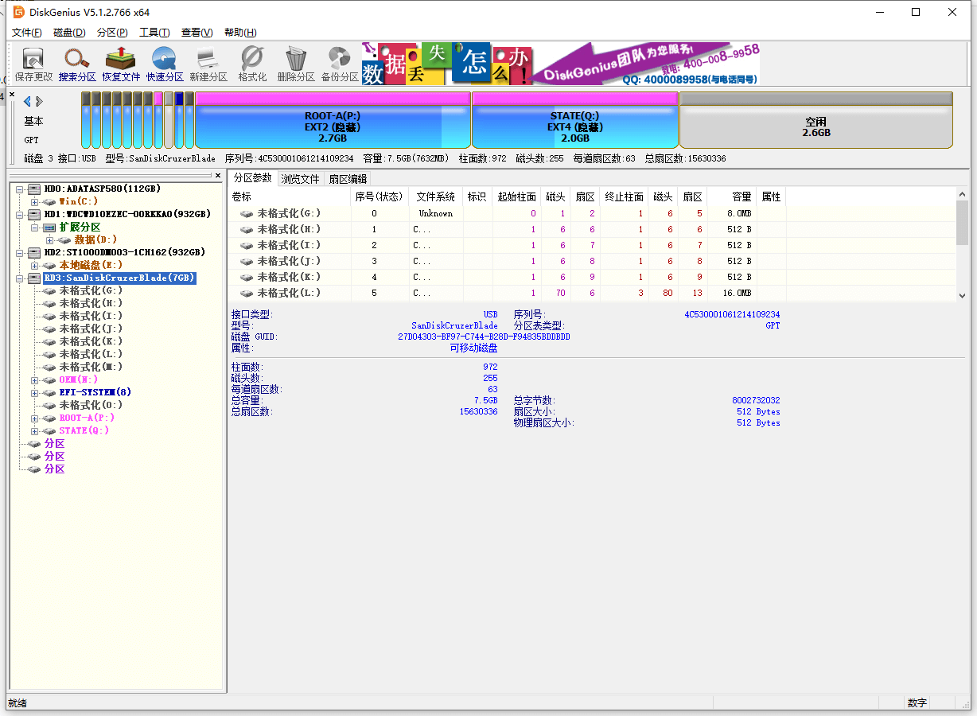This screenshot has height=716, width=977.
Task: Open the 工具(T) menu
Action: [154, 33]
